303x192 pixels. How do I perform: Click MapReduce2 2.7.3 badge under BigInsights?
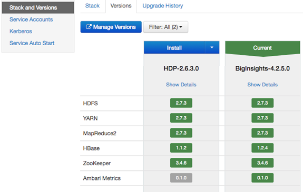(262, 133)
